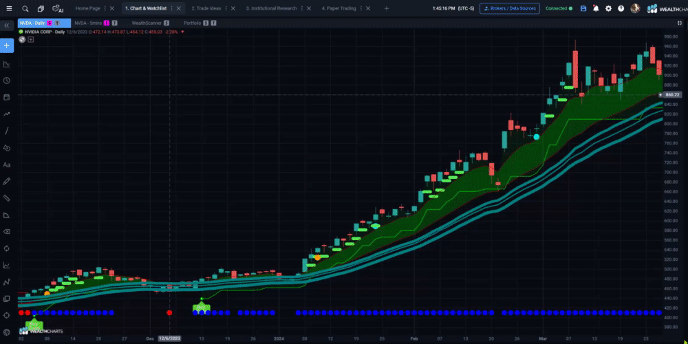Select the angle measurement tool
The height and width of the screenshot is (344, 688).
pyautogui.click(x=7, y=215)
